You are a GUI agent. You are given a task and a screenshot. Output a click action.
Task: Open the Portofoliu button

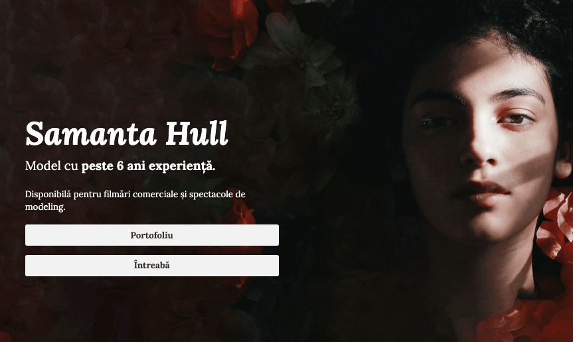(x=151, y=235)
